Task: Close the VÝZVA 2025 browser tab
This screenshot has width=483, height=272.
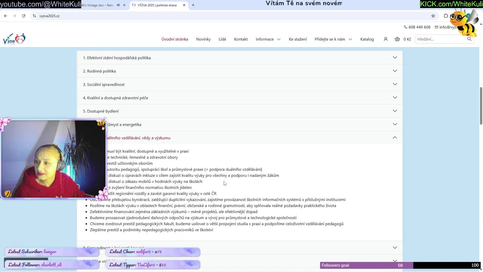Action: (184, 5)
